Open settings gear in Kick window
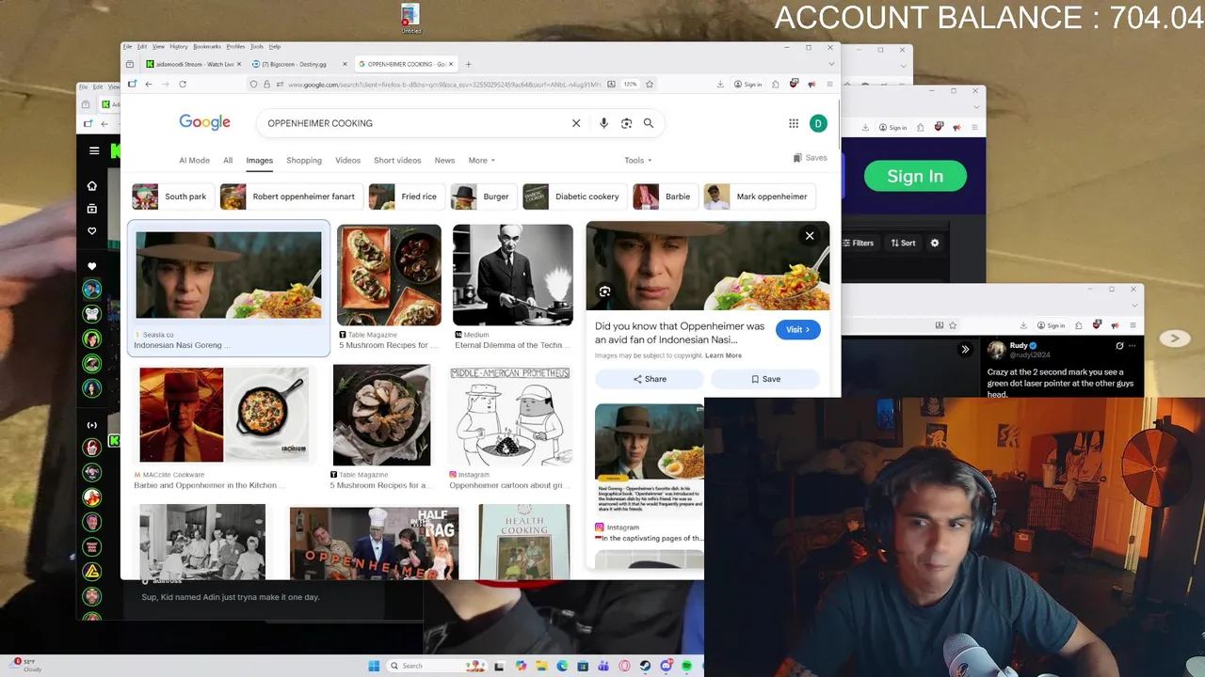The width and height of the screenshot is (1205, 677). pyautogui.click(x=935, y=243)
